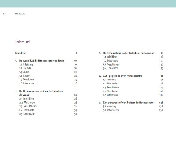Screen dimensions: 183x146
Task: Open chapter 'De fitnessconsument nader bekeken:'
Action: (x=41, y=91)
